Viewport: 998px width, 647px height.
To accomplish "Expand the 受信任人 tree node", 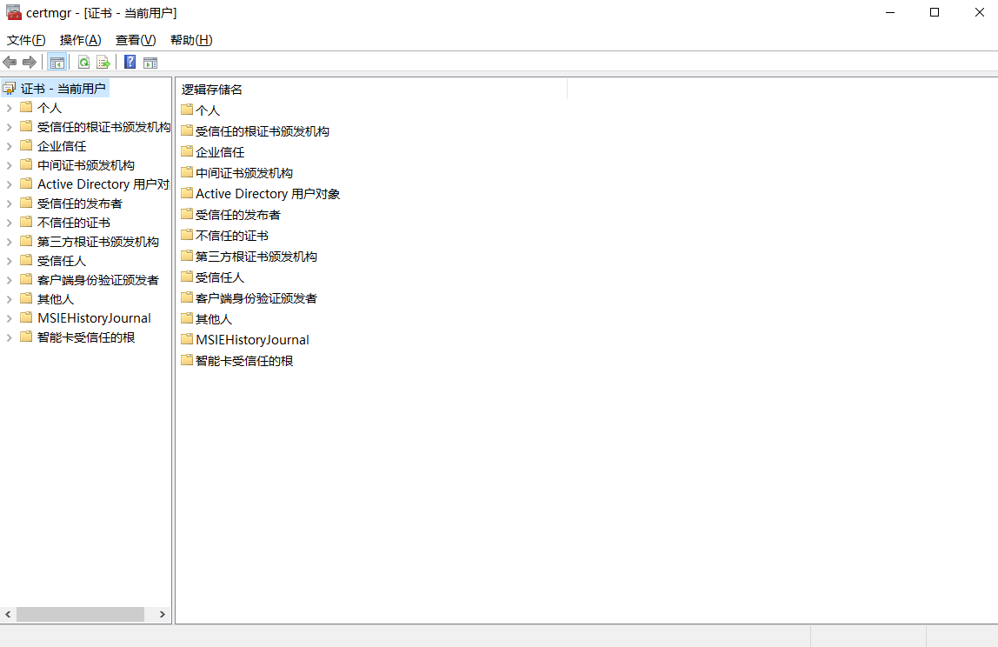I will (x=9, y=261).
